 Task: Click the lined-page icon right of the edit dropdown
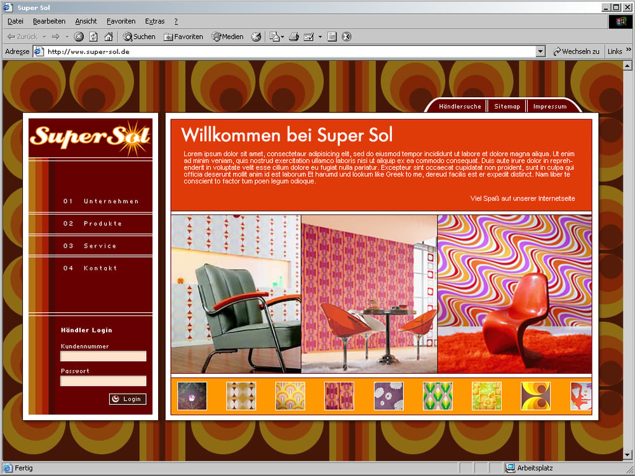point(332,37)
